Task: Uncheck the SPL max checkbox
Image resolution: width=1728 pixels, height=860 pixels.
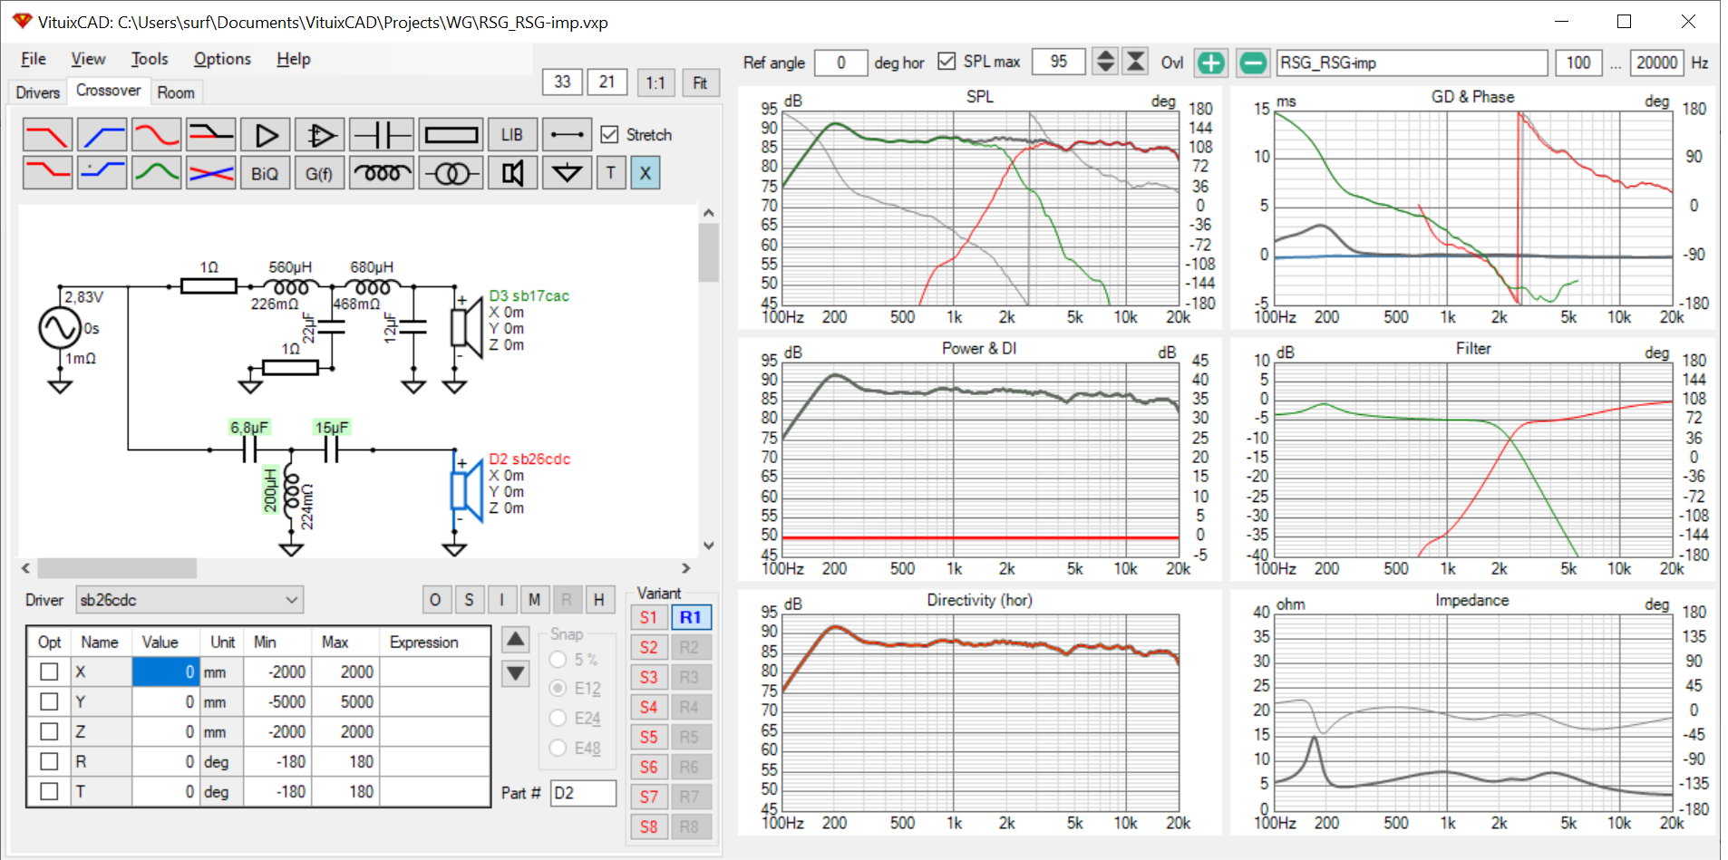Action: (x=947, y=62)
